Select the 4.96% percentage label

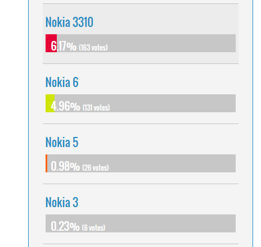coord(65,106)
